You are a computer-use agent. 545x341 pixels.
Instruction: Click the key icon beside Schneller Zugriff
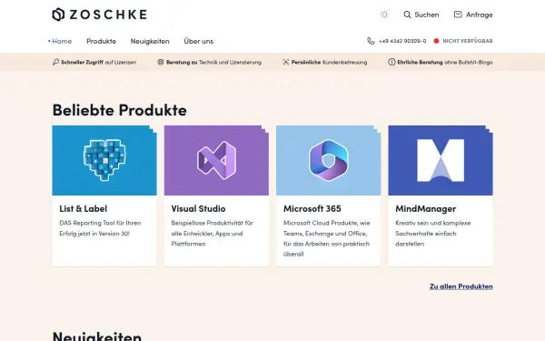55,62
